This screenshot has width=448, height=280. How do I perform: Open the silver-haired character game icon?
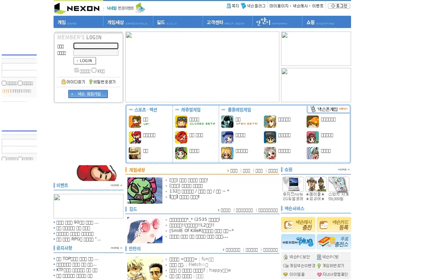coord(270,153)
